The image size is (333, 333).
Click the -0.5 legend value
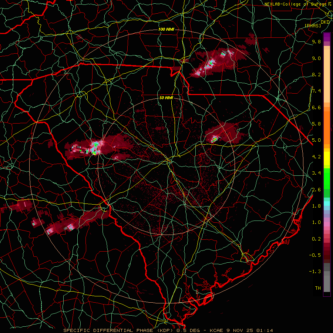(315, 255)
